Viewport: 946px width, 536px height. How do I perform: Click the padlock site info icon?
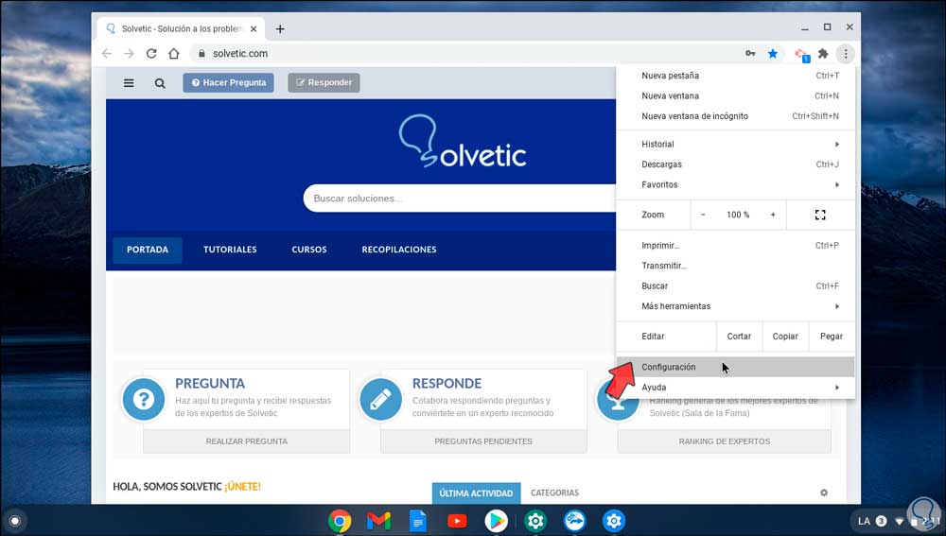[201, 54]
